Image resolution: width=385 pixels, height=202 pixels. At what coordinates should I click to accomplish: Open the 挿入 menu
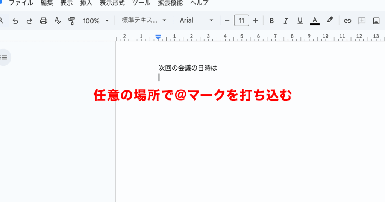(86, 3)
